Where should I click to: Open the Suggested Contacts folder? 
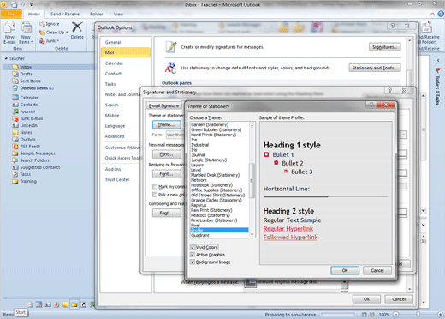point(40,167)
